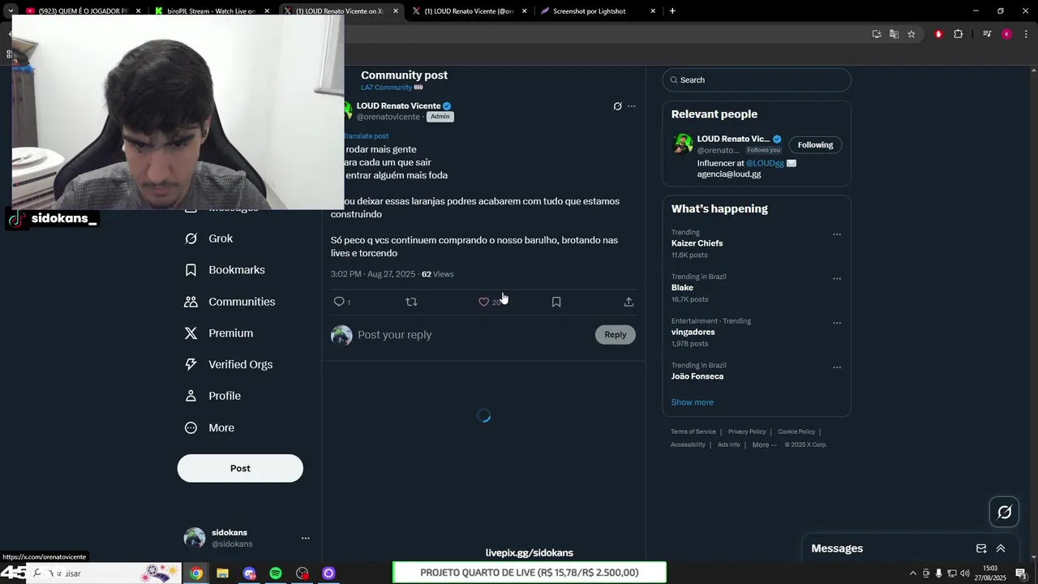1038x584 pixels.
Task: Open Bookmarks in the sidebar
Action: (225, 270)
